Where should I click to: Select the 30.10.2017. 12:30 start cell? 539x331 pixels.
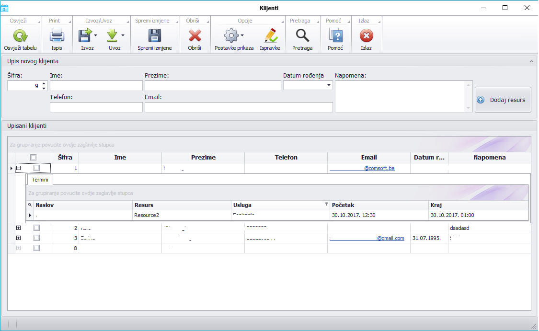[379, 216]
